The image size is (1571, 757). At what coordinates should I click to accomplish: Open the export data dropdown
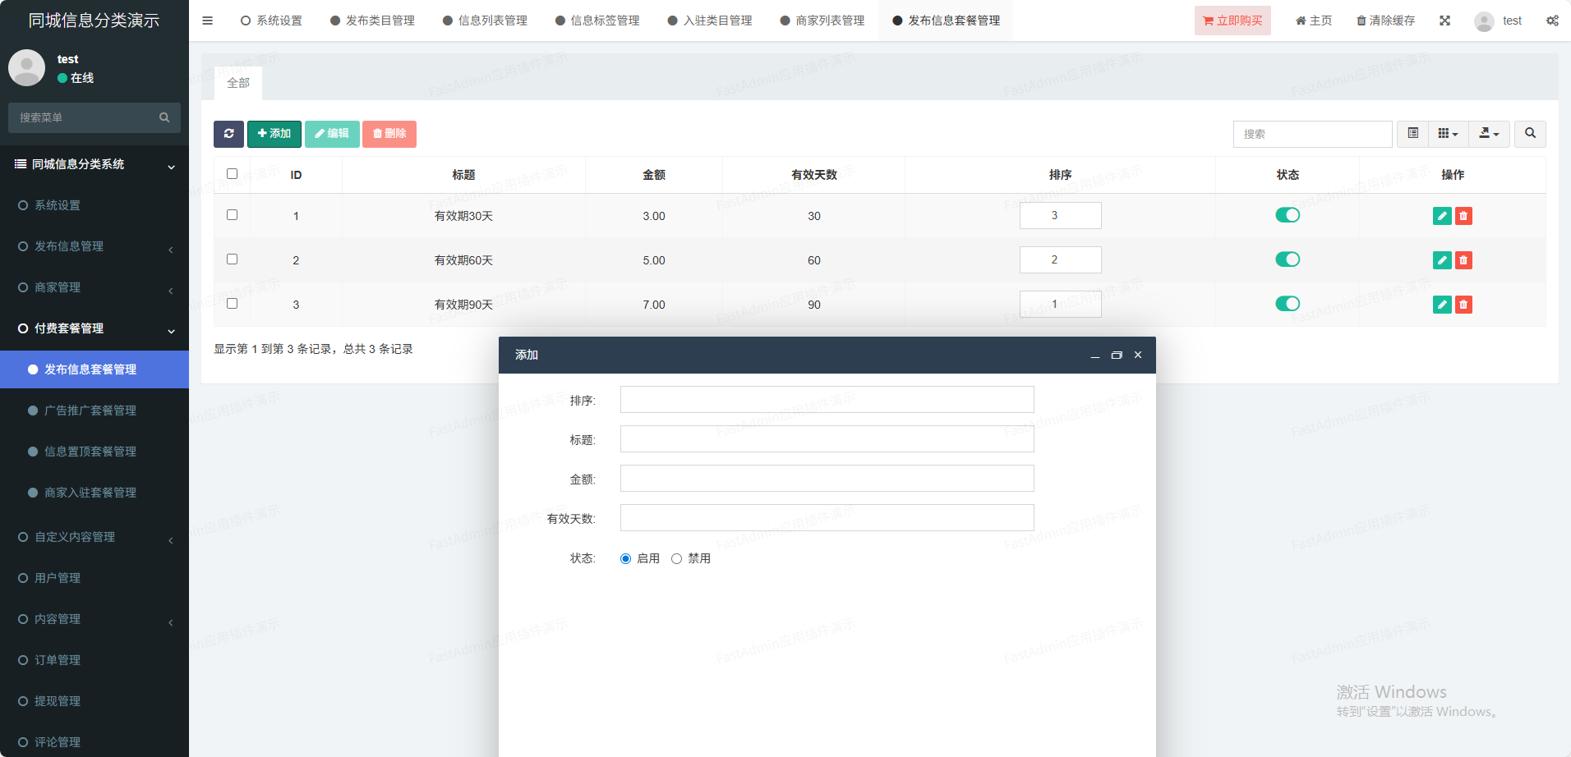point(1489,134)
